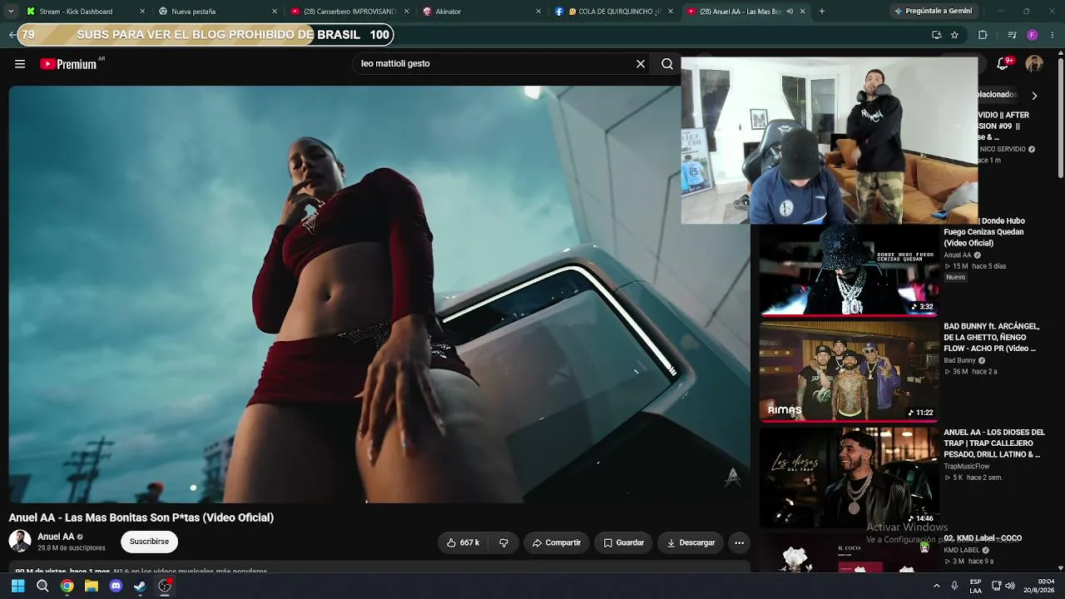The height and width of the screenshot is (599, 1065).
Task: Close the Stream - Kick Dashboard tab
Action: coord(142,12)
